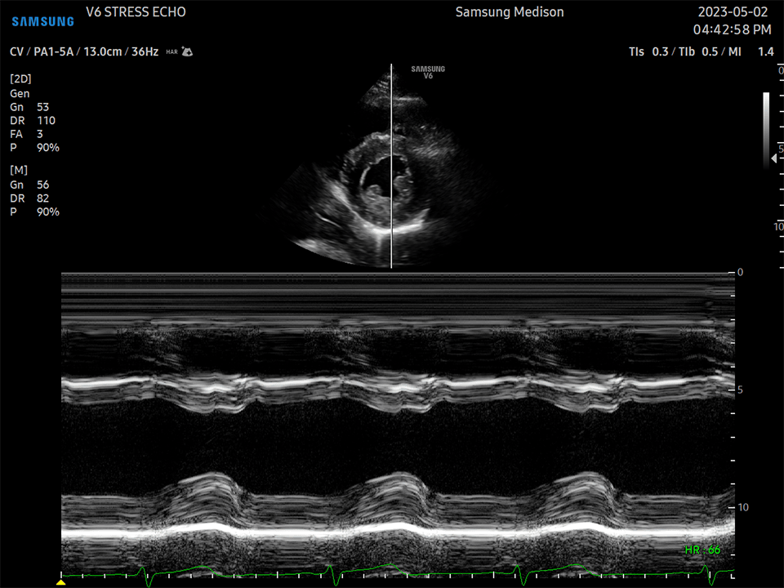Click the Samsung Medison header text
Image resolution: width=784 pixels, height=588 pixels.
[x=509, y=12]
